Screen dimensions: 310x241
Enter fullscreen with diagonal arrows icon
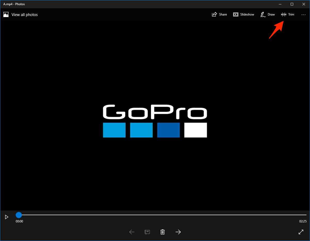[301, 232]
